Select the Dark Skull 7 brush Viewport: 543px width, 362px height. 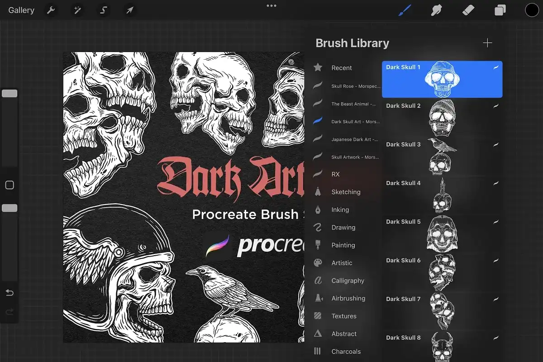pos(442,312)
